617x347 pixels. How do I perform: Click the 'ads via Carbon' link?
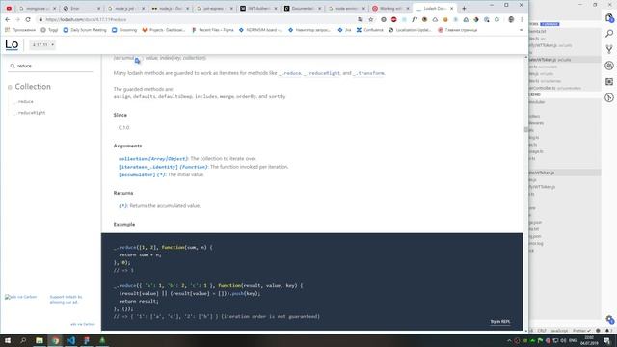(x=83, y=324)
